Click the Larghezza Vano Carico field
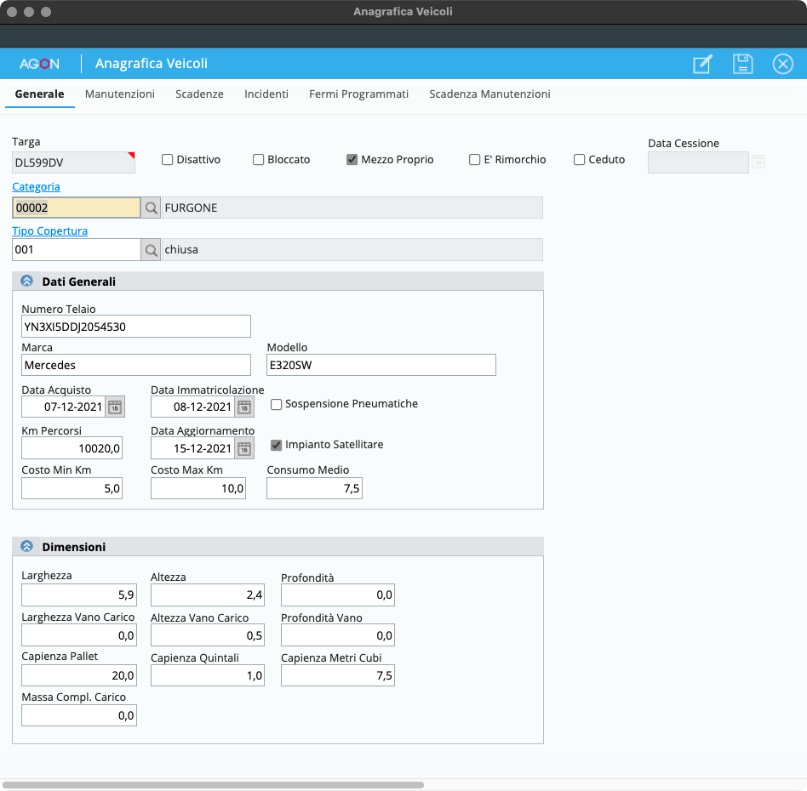 [79, 635]
